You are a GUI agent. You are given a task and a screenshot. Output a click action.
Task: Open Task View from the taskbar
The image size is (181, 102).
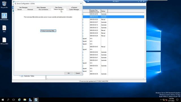click(14, 100)
